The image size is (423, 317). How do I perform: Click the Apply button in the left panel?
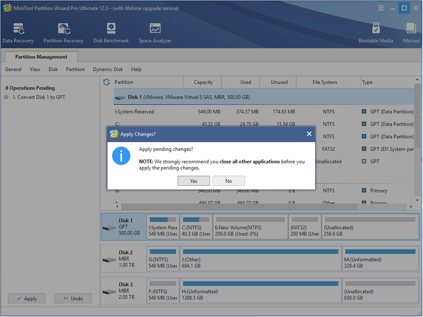pos(26,298)
